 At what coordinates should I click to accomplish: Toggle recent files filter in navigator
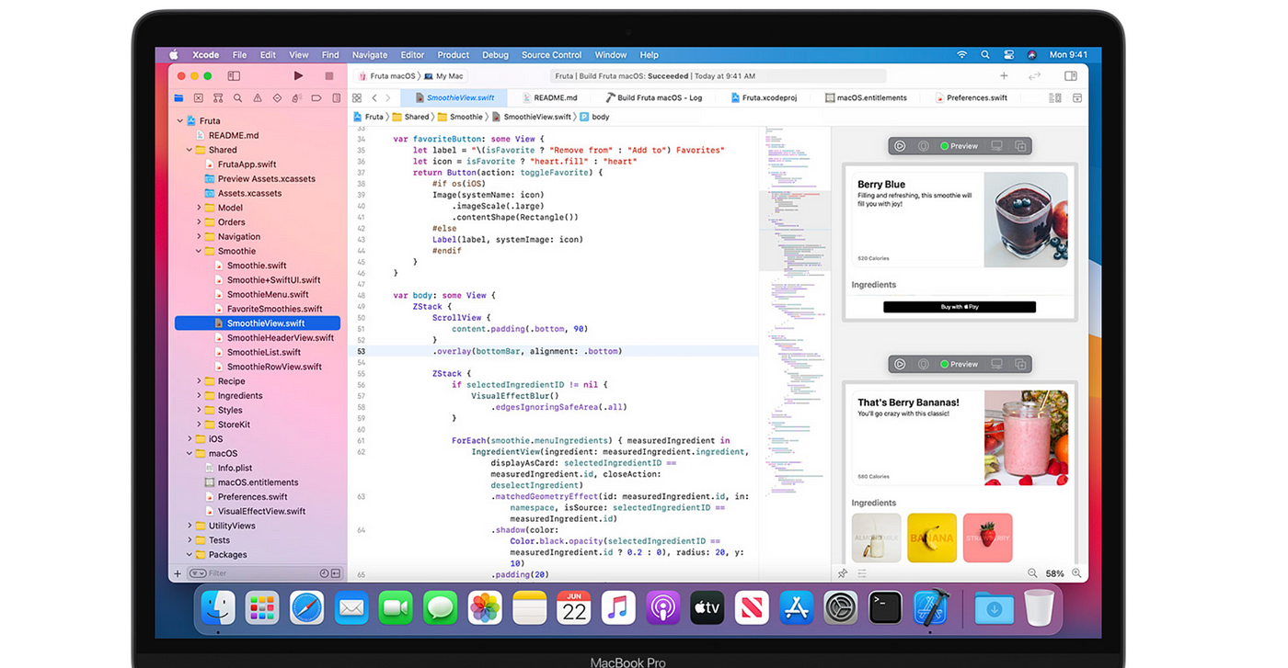[x=324, y=573]
